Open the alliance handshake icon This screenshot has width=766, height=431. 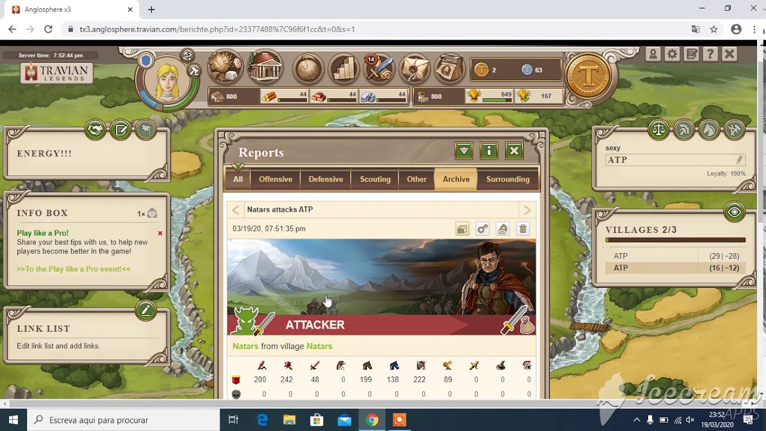[x=95, y=129]
